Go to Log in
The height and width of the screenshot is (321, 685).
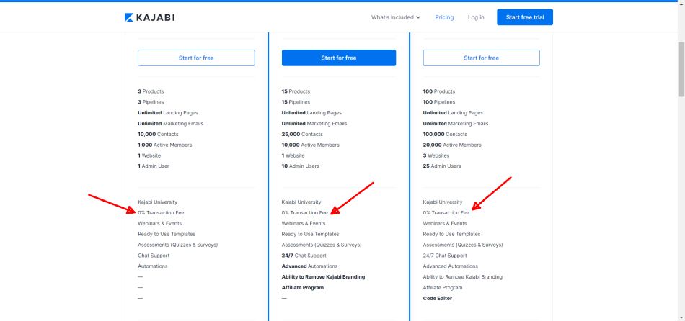pos(476,17)
